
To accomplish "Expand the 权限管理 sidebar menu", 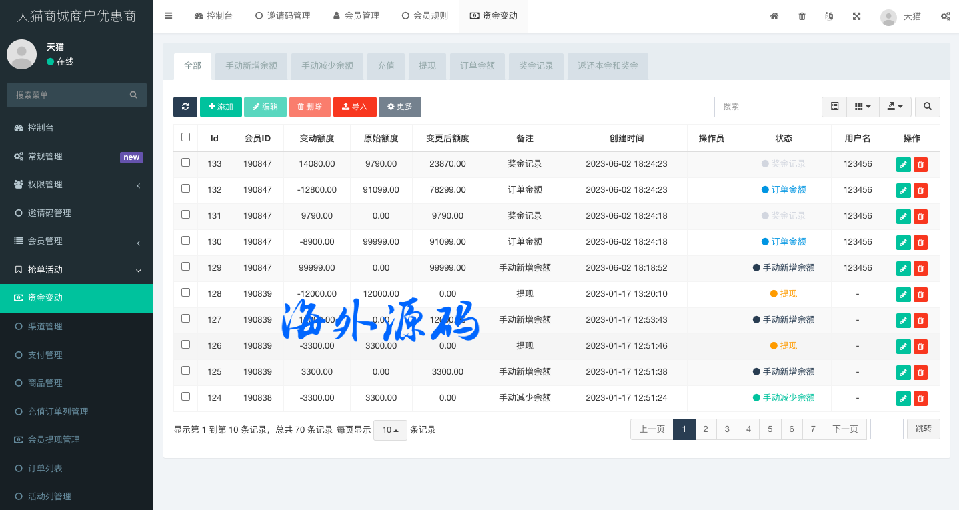I will pyautogui.click(x=77, y=185).
